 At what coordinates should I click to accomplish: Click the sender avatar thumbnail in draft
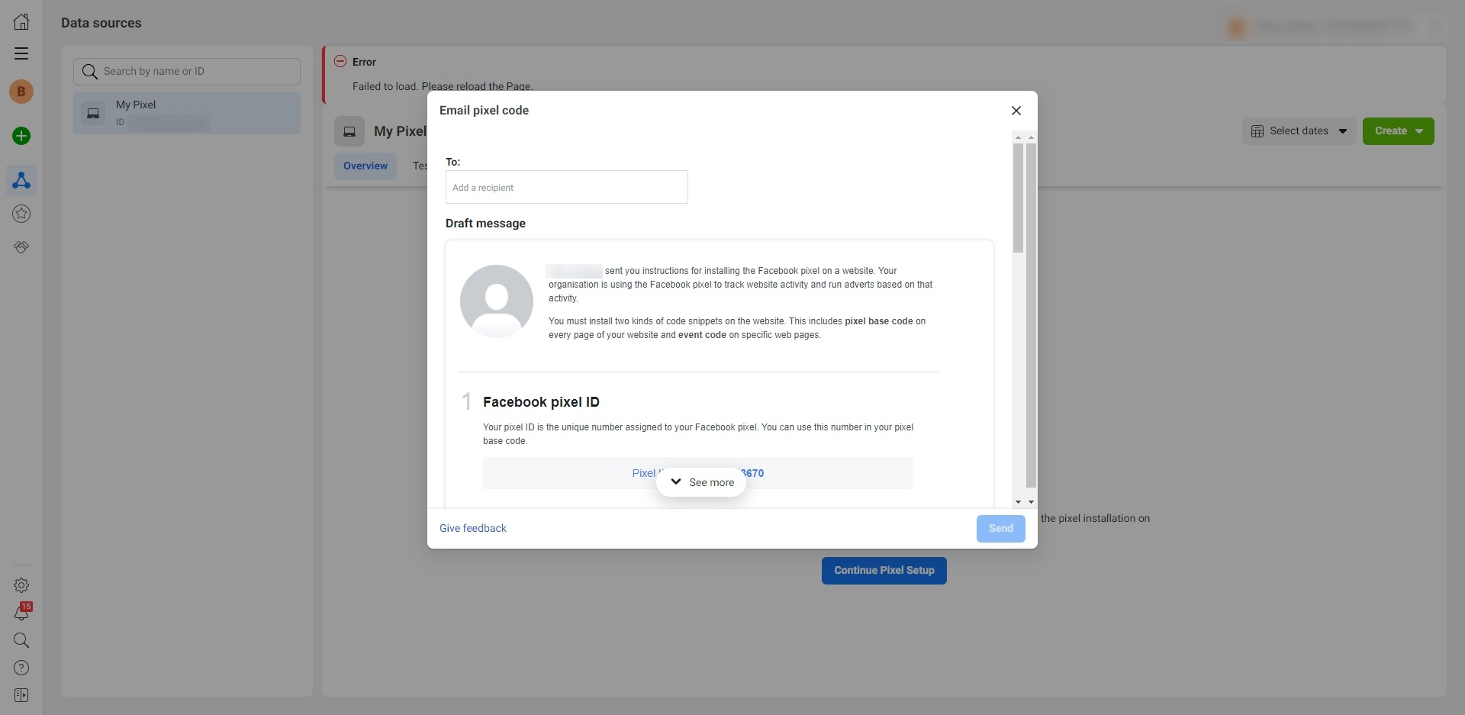tap(497, 301)
